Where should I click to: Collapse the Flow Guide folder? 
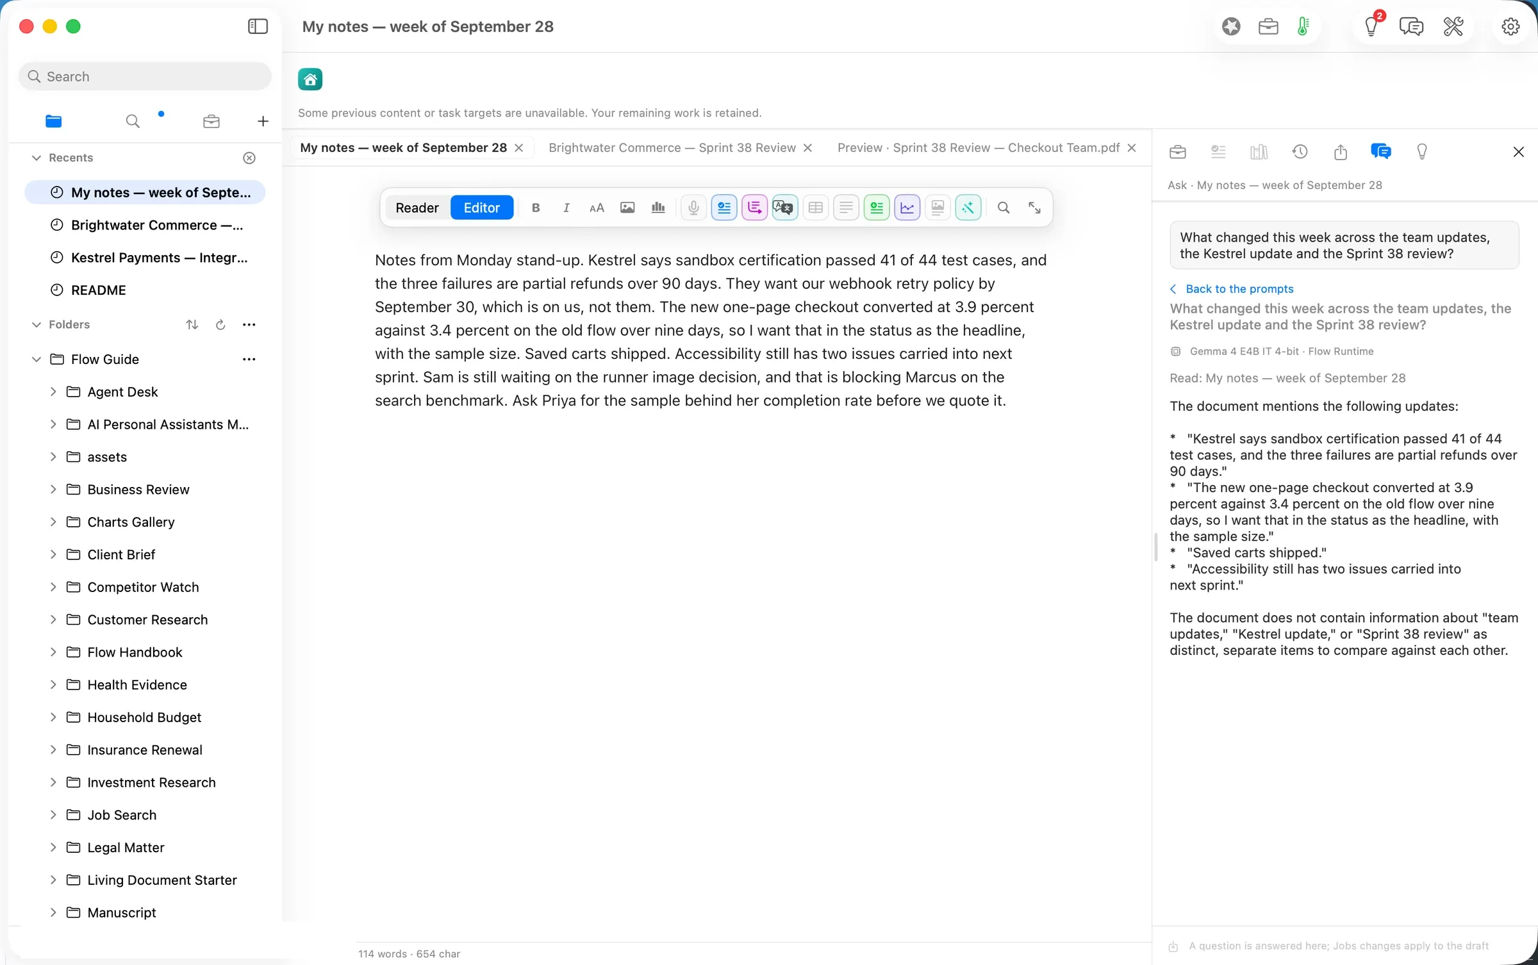pos(37,359)
